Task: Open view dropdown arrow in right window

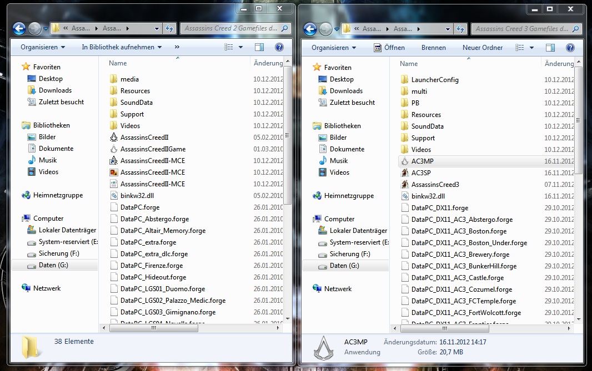Action: click(531, 48)
